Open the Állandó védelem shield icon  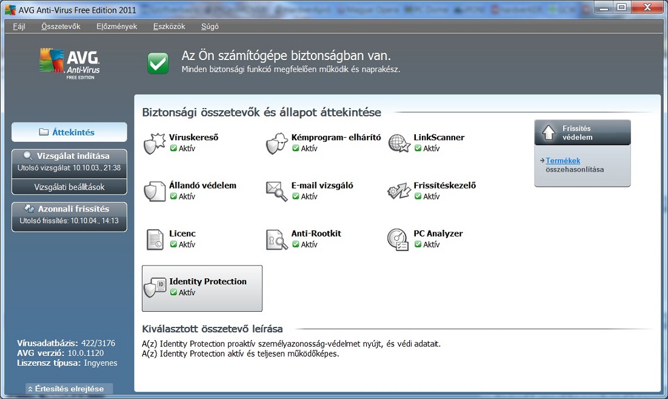point(154,192)
